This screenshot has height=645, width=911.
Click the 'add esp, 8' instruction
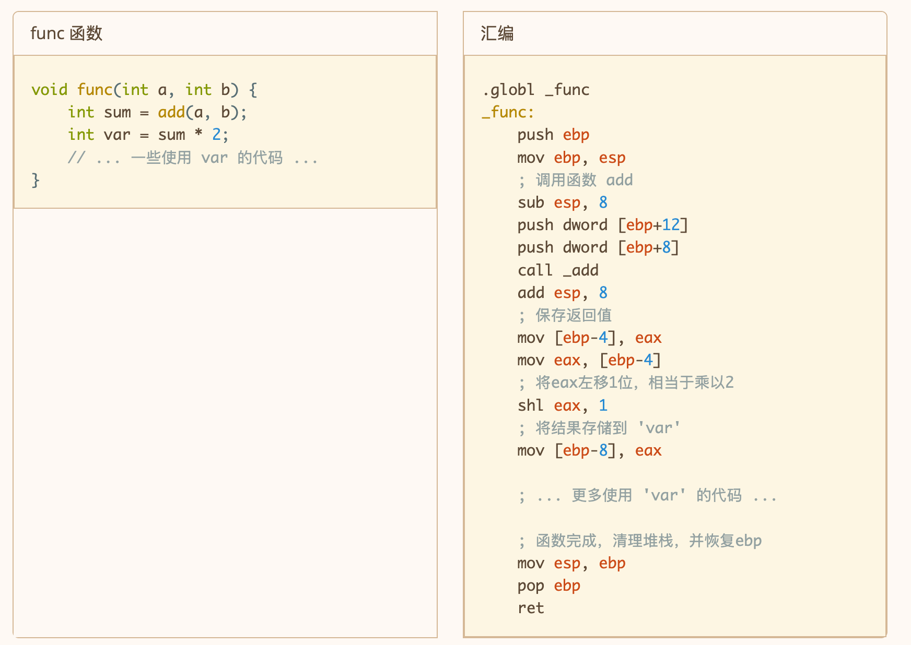click(x=563, y=293)
